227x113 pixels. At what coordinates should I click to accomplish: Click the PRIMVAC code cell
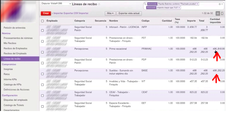coord(147,49)
